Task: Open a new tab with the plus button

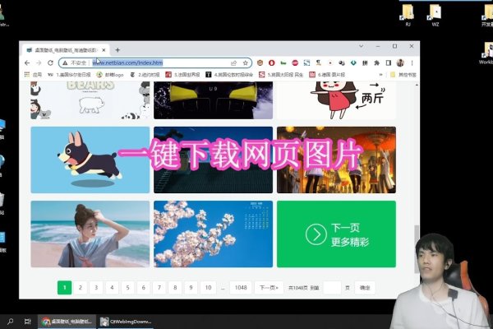Action: pyautogui.click(x=117, y=50)
